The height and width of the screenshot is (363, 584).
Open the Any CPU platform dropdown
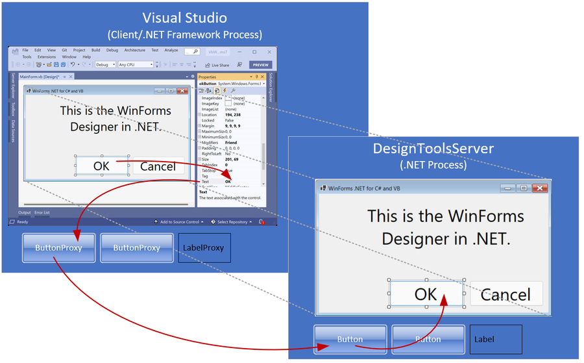point(136,64)
